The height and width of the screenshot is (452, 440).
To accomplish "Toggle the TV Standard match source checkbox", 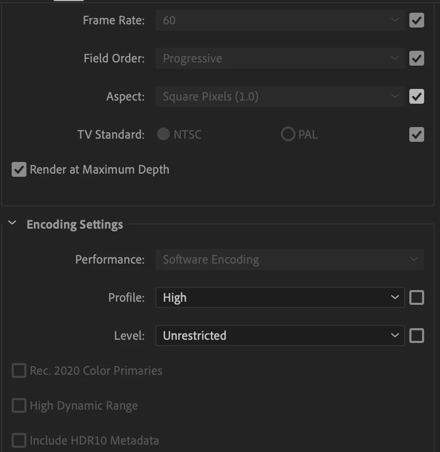I will tap(417, 134).
